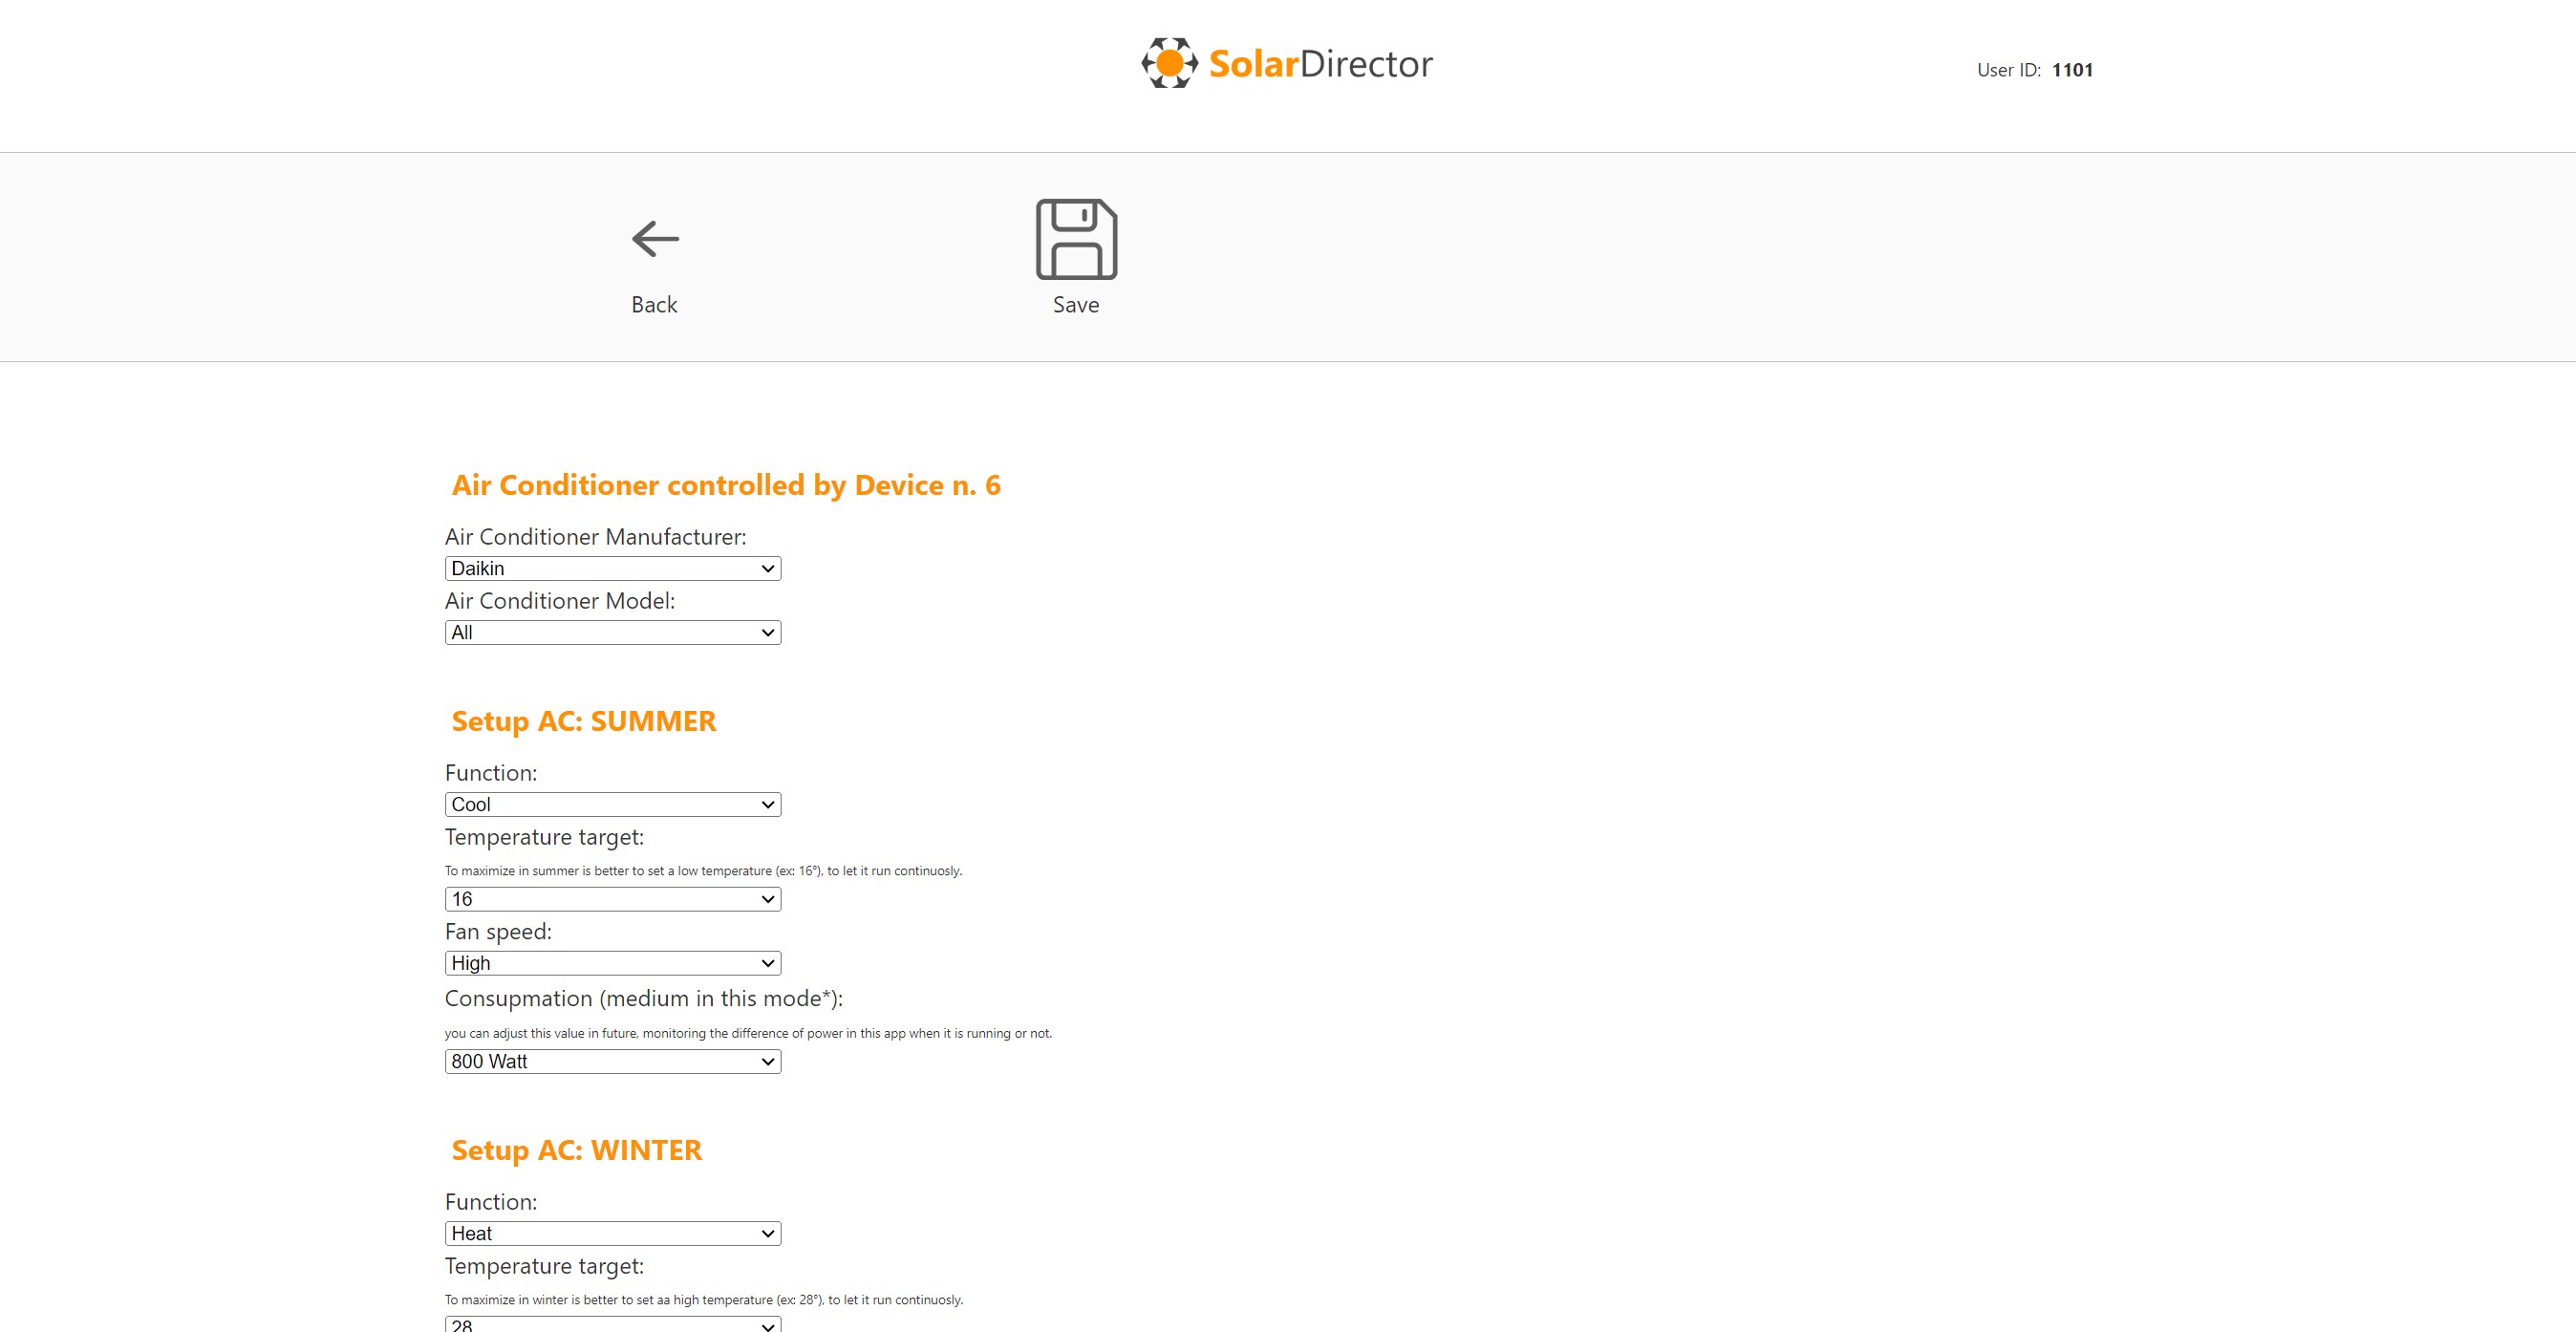This screenshot has width=2576, height=1332.
Task: Open the consumption dropdown showing 800 Watt
Action: [x=612, y=1062]
